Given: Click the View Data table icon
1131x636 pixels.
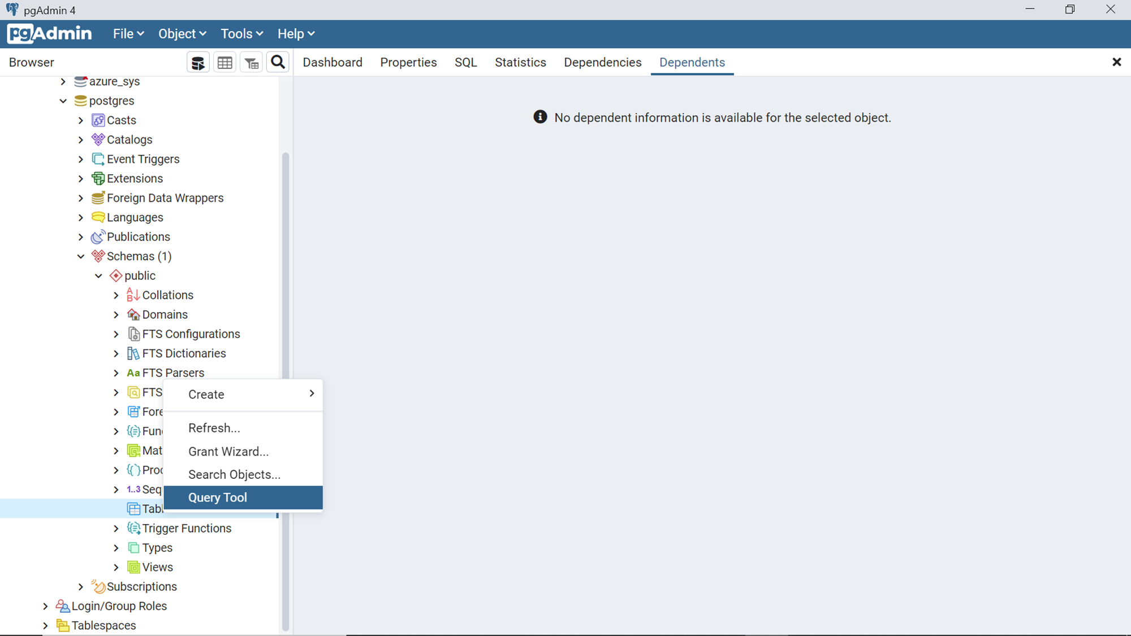Looking at the screenshot, I should pyautogui.click(x=225, y=63).
